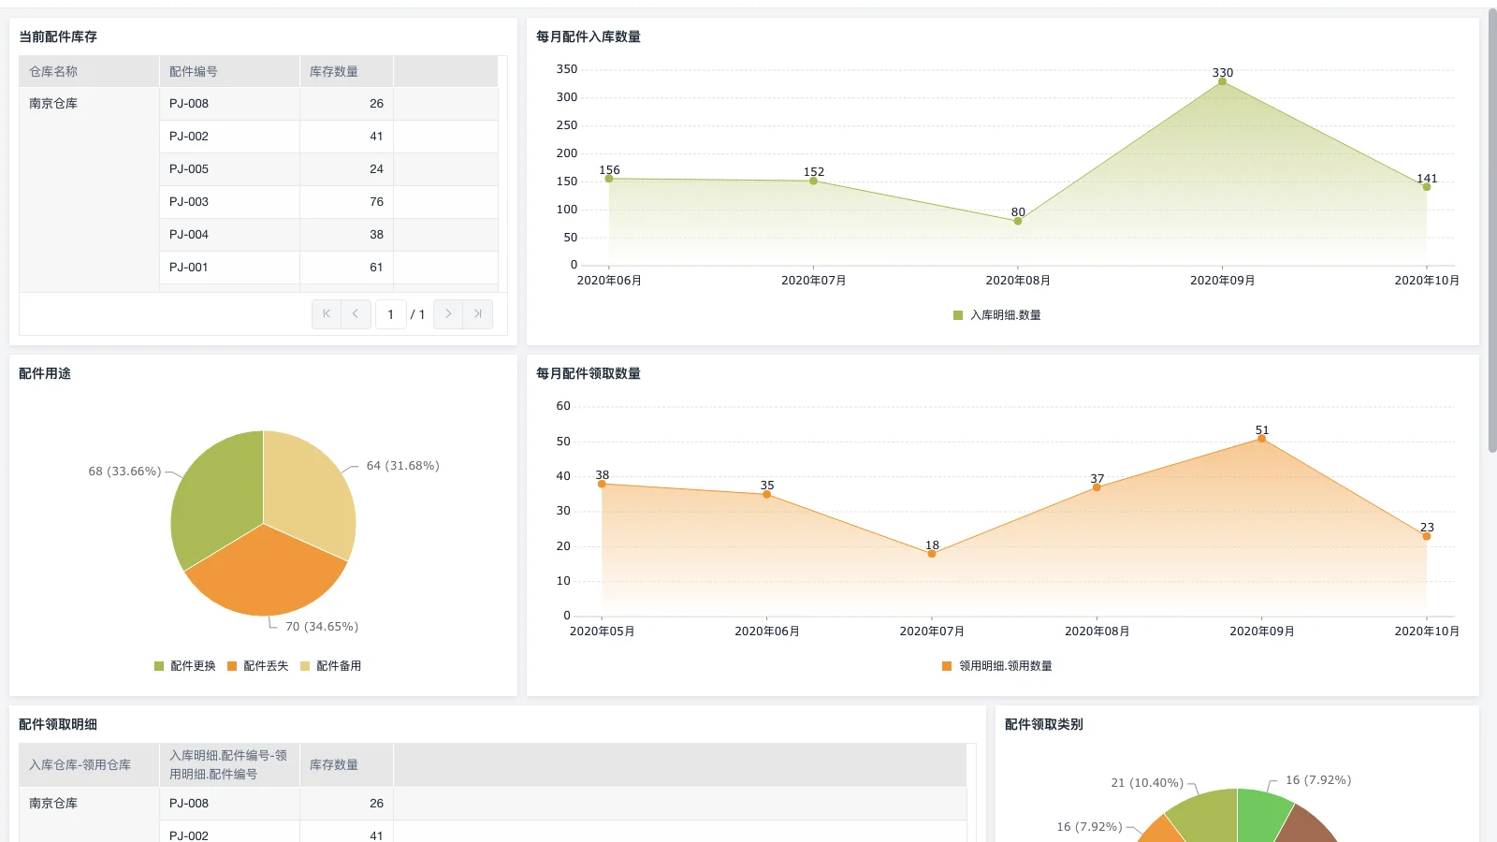Click 21 (10.40%) label in category pie

[x=1147, y=783]
